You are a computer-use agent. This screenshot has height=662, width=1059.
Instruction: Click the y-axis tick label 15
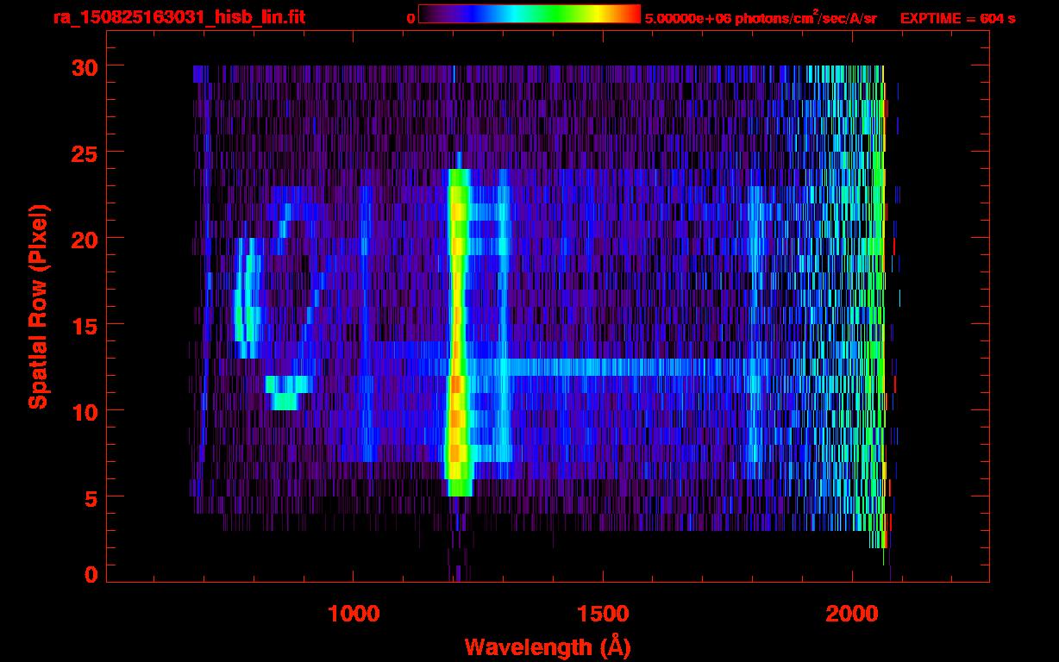pyautogui.click(x=84, y=325)
